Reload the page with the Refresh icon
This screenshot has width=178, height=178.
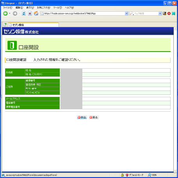[24, 13]
